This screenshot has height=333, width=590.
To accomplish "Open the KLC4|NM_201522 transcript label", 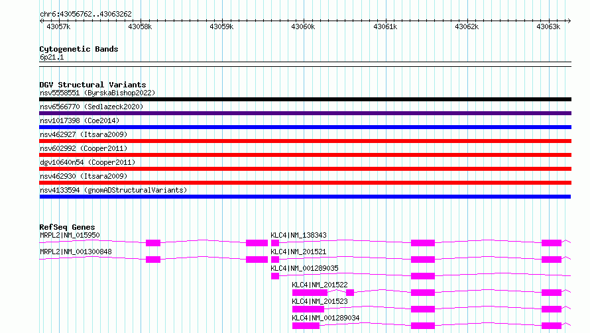I will click(x=320, y=285).
